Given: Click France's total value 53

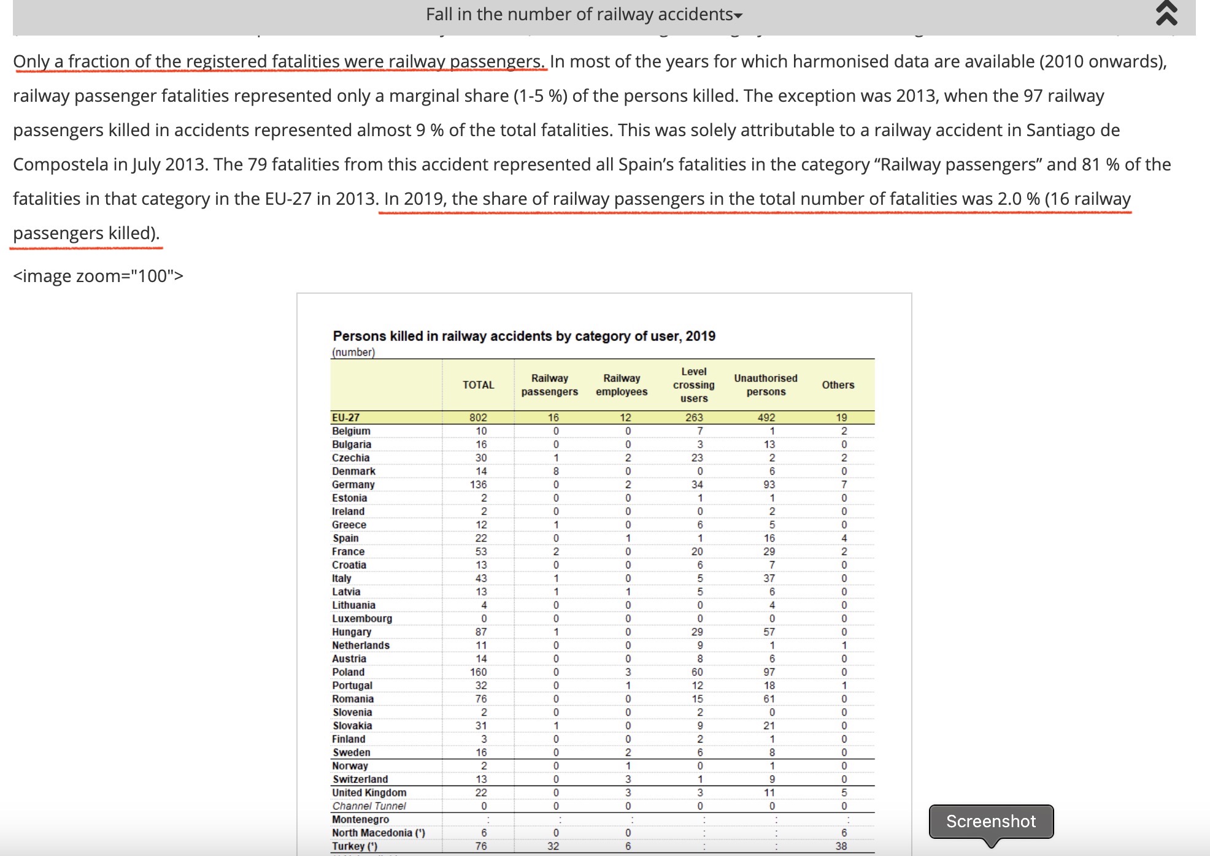Looking at the screenshot, I should coord(481,552).
